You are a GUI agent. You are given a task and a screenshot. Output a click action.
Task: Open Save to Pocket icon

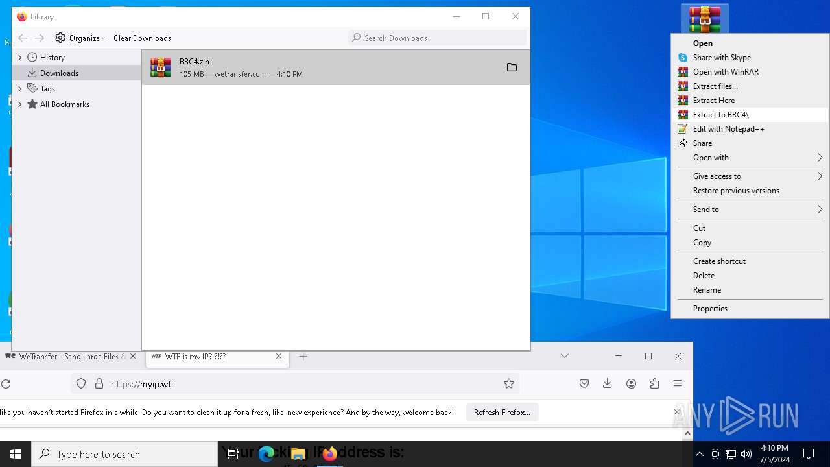click(x=584, y=384)
